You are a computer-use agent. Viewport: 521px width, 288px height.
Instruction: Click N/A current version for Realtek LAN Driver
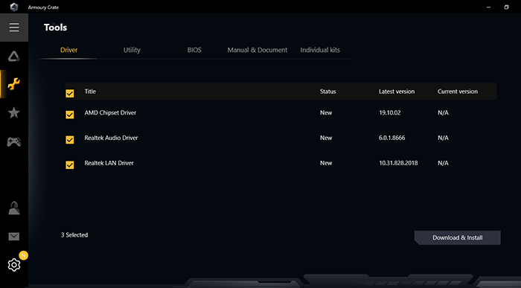coord(443,163)
